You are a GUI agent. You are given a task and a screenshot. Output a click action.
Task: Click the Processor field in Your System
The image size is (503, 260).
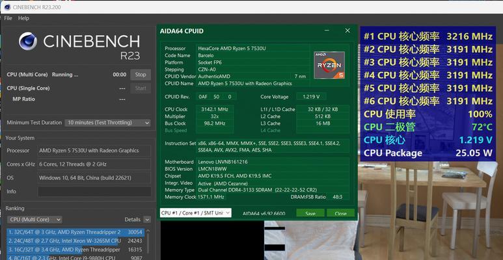[x=94, y=151]
